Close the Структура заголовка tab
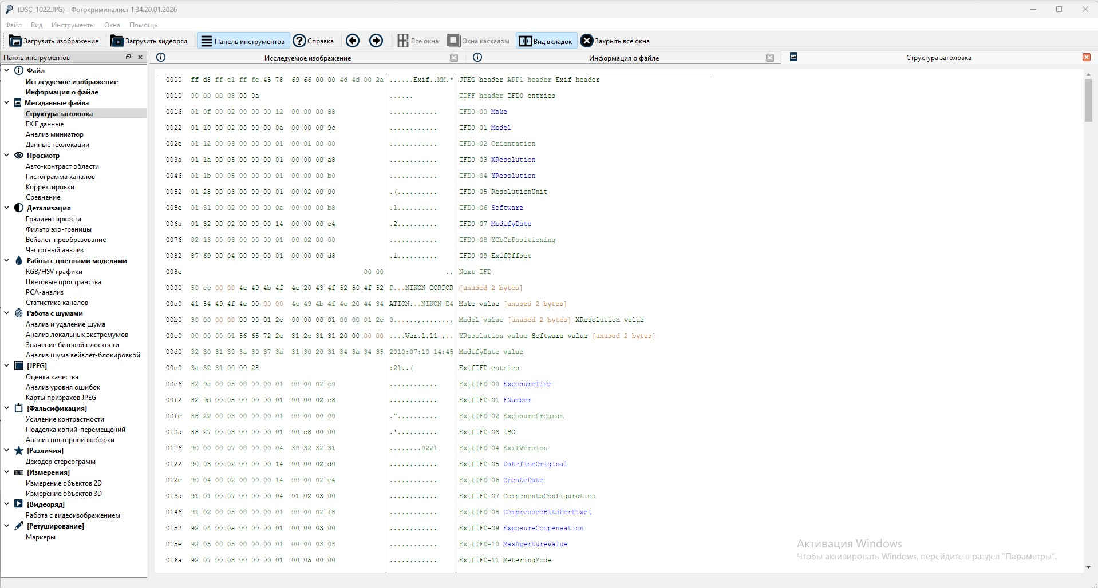 (1086, 57)
